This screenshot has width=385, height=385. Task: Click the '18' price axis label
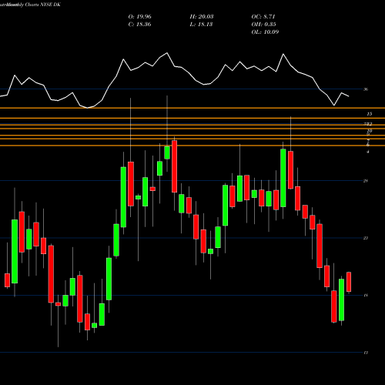pos(366,296)
